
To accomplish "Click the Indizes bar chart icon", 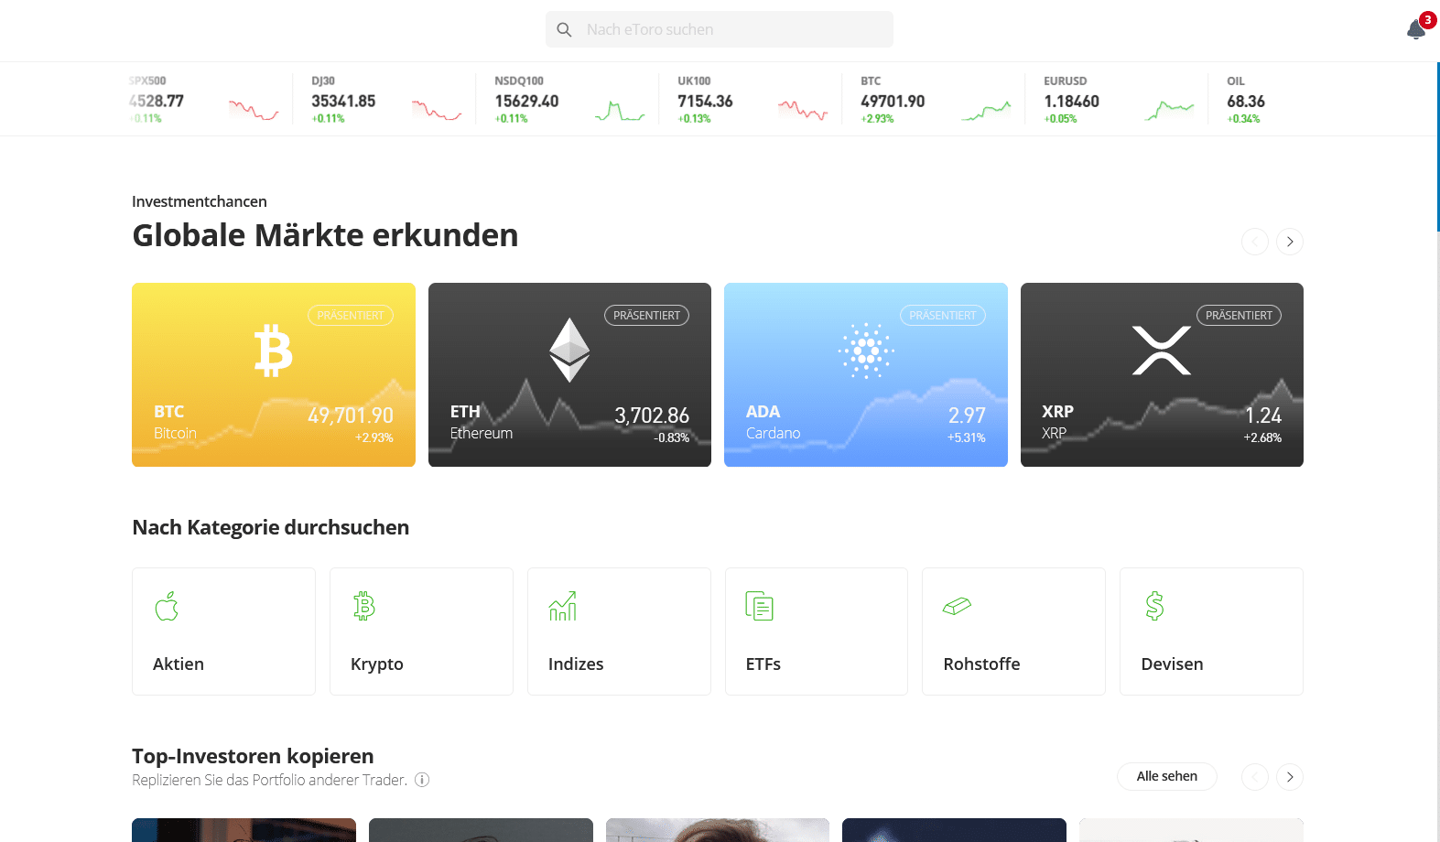I will coord(562,606).
